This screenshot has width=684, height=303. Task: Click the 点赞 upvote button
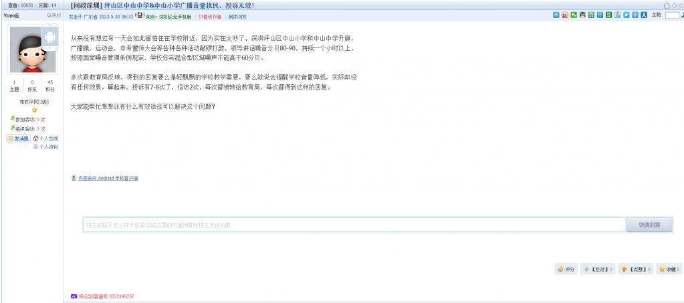click(635, 270)
